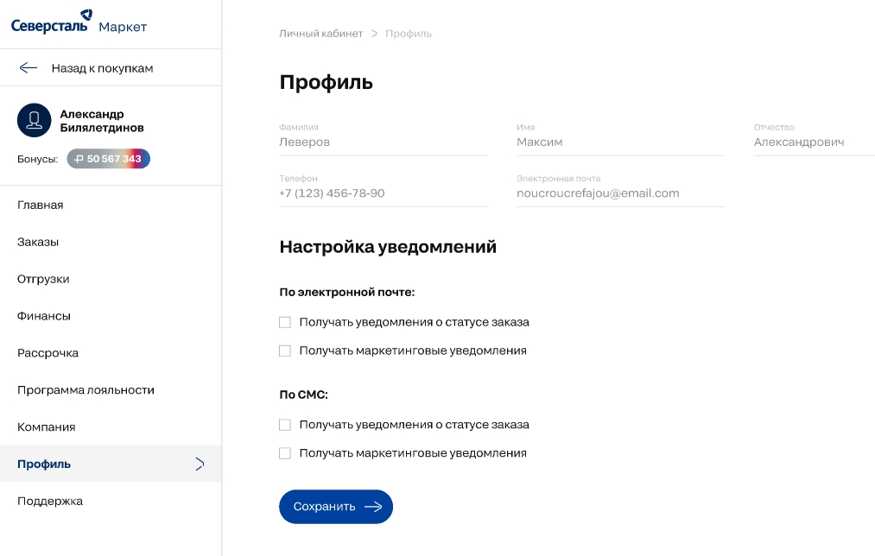875x556 pixels.
Task: Open the Отгрузки section
Action: click(43, 279)
